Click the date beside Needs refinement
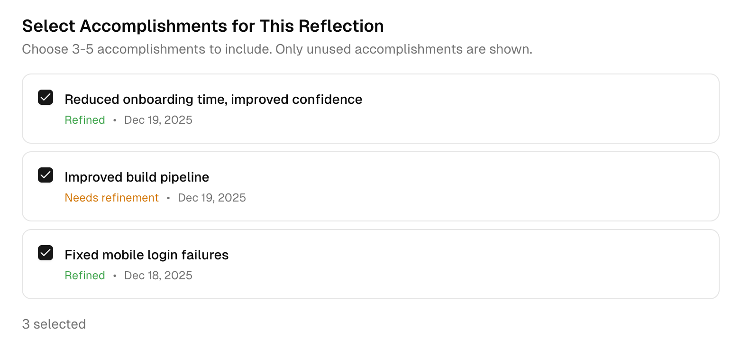The height and width of the screenshot is (349, 741). pyautogui.click(x=212, y=198)
